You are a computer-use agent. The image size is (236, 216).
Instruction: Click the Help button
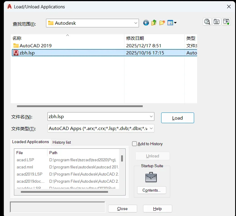pos(157,209)
